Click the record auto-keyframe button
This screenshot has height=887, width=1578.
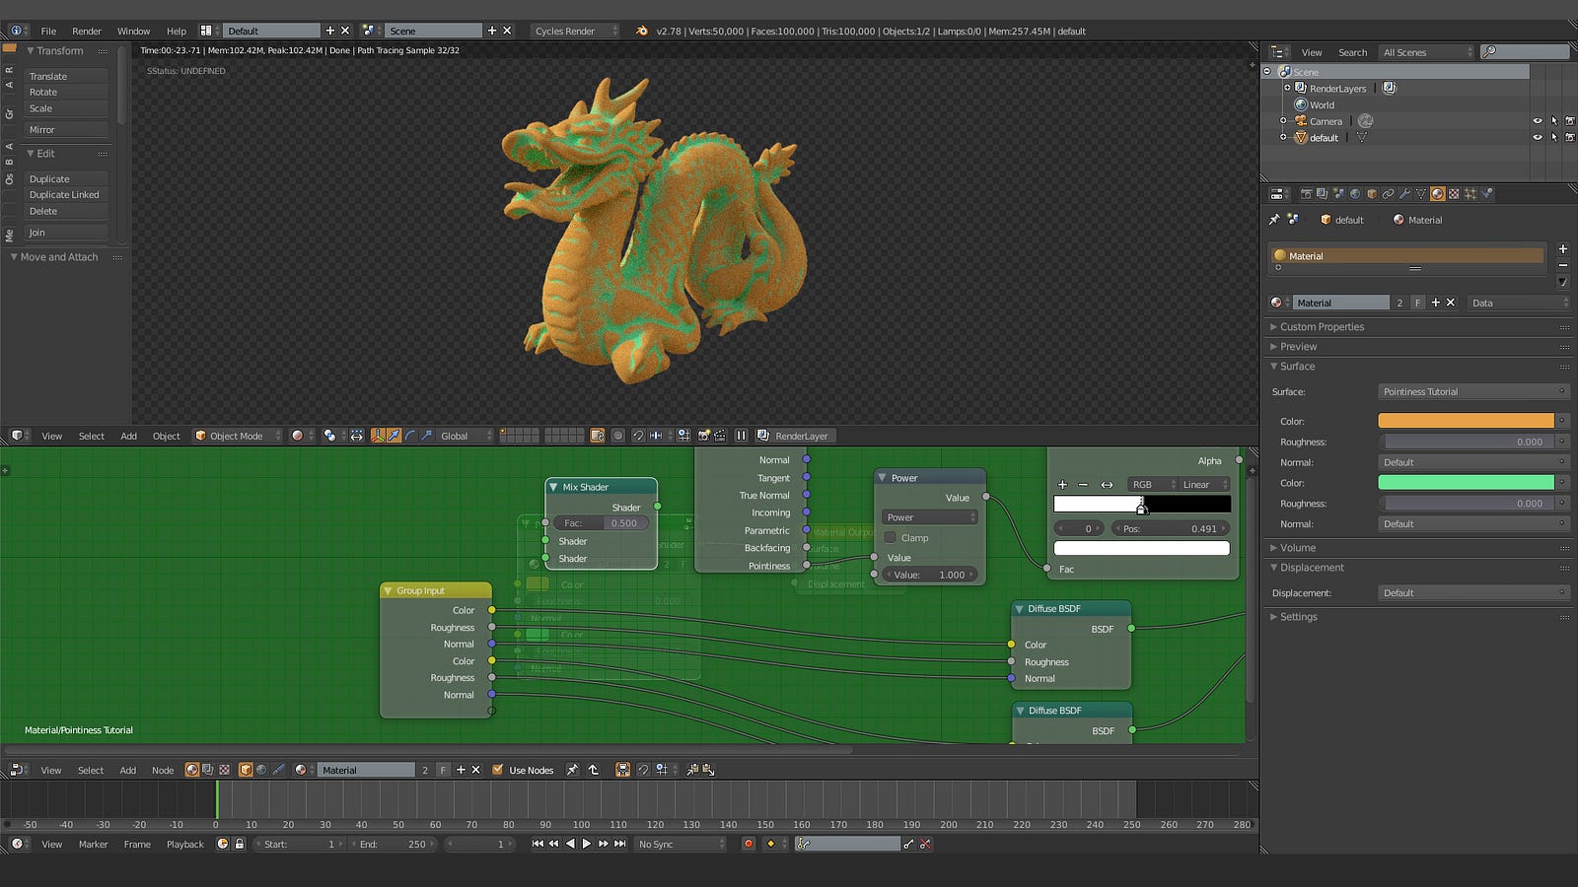pos(749,844)
